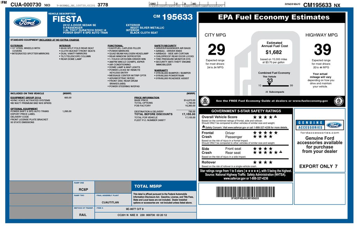
Task: Click the City MPG value 29
Action: 217,50
